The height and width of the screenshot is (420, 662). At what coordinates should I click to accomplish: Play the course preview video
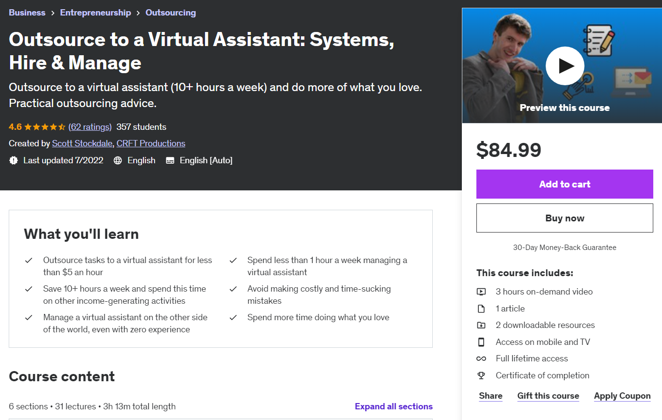(565, 66)
